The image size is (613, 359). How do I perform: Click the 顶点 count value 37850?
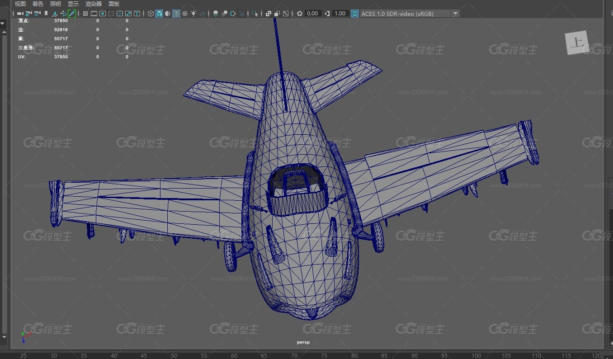[x=61, y=21]
